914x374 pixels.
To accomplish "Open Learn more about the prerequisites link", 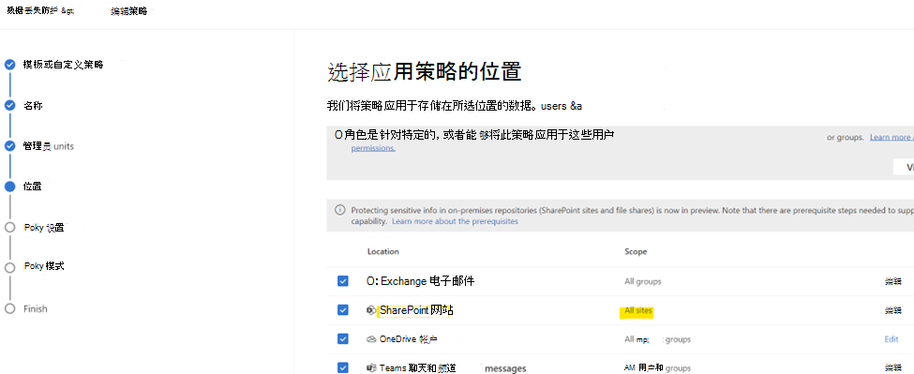I will tap(455, 221).
